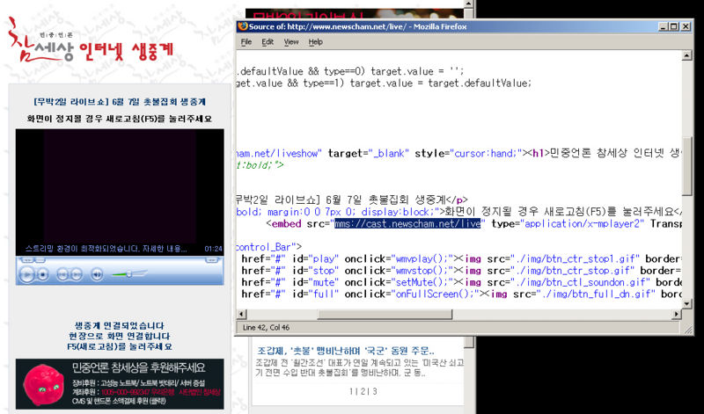Image resolution: width=704 pixels, height=414 pixels.
Task: Minimize the Source of Firefox window
Action: pos(664,26)
